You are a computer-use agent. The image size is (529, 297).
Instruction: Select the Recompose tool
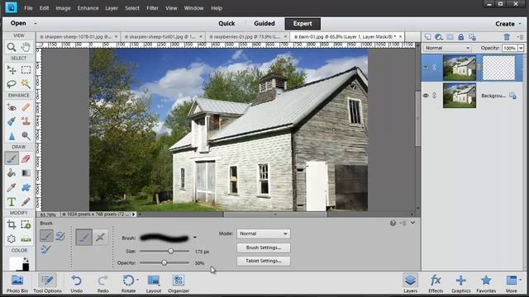tap(26, 224)
